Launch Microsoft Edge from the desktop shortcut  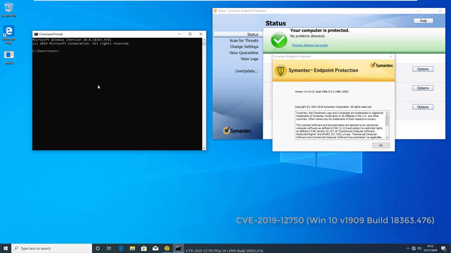click(x=9, y=32)
